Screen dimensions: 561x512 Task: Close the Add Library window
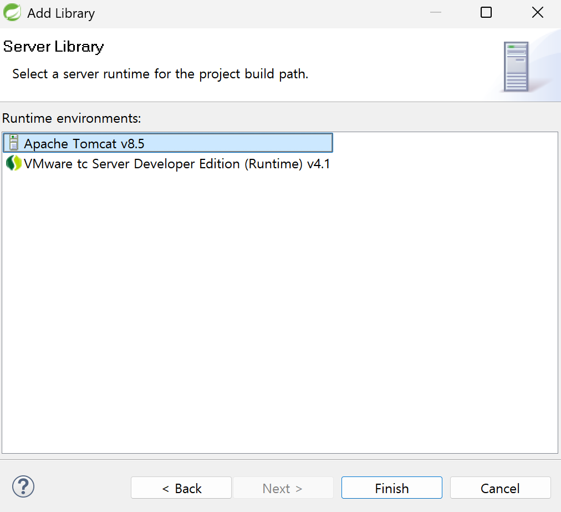pos(537,13)
